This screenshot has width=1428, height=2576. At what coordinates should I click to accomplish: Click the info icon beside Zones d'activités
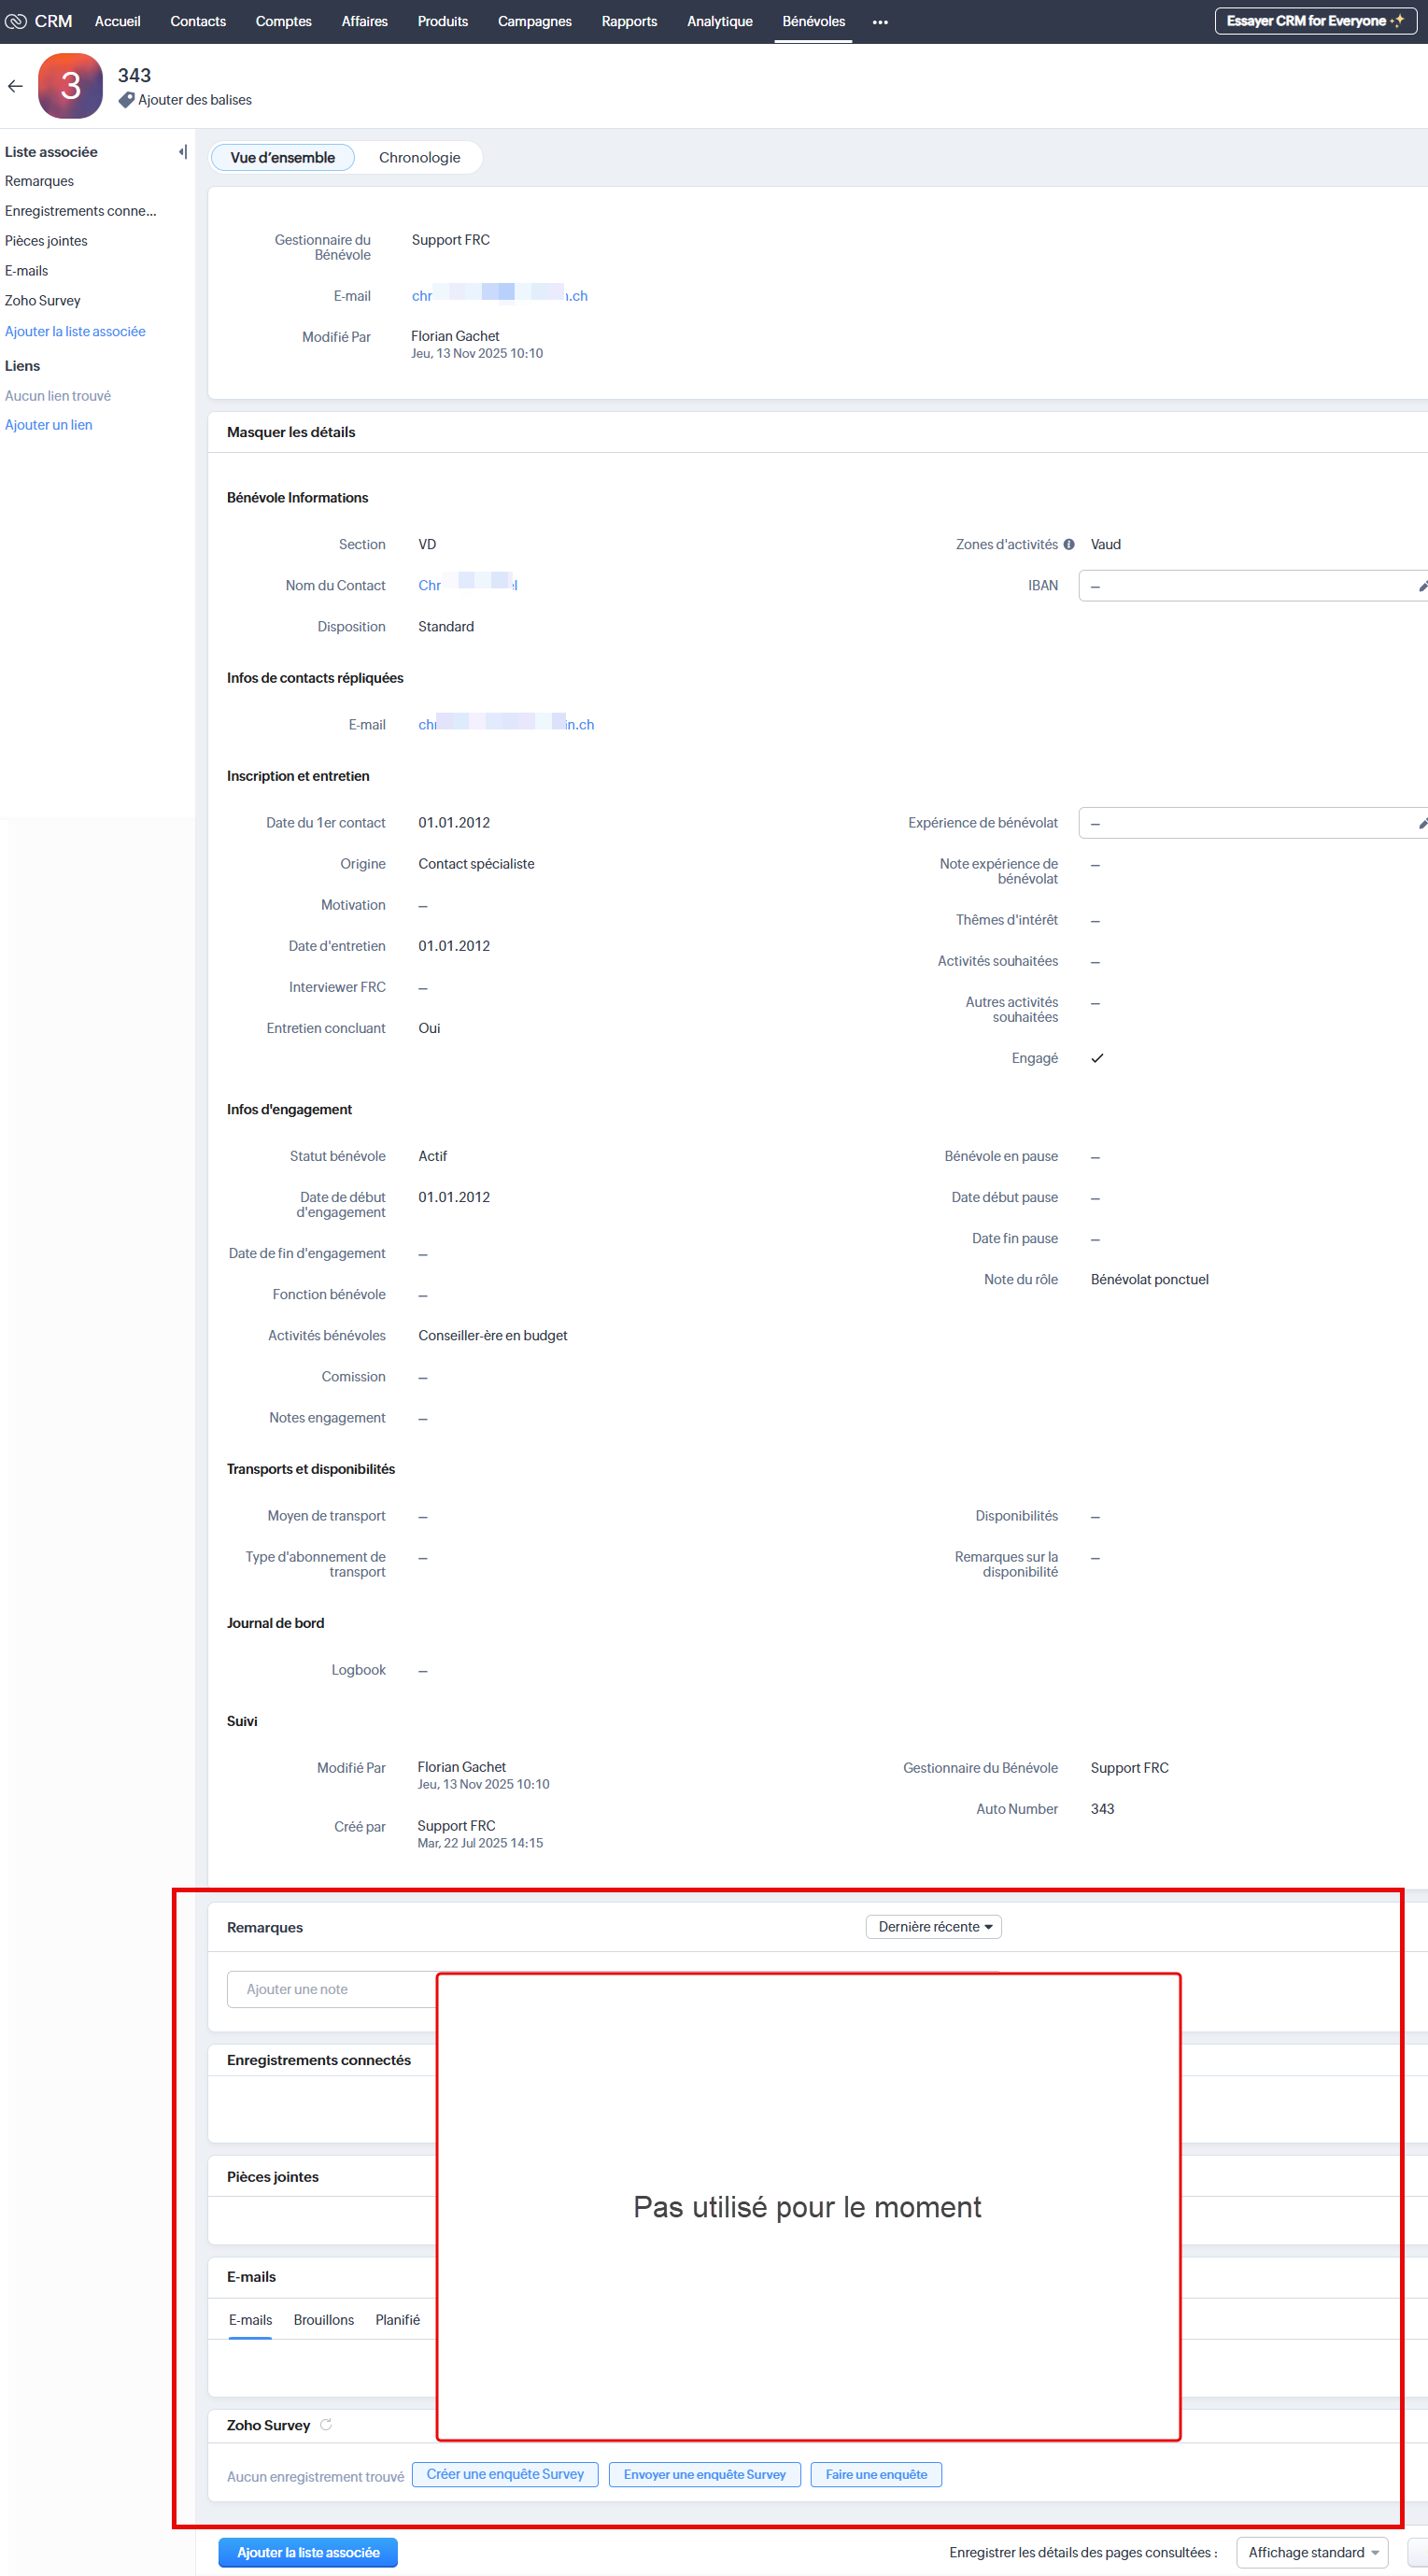coord(1068,545)
